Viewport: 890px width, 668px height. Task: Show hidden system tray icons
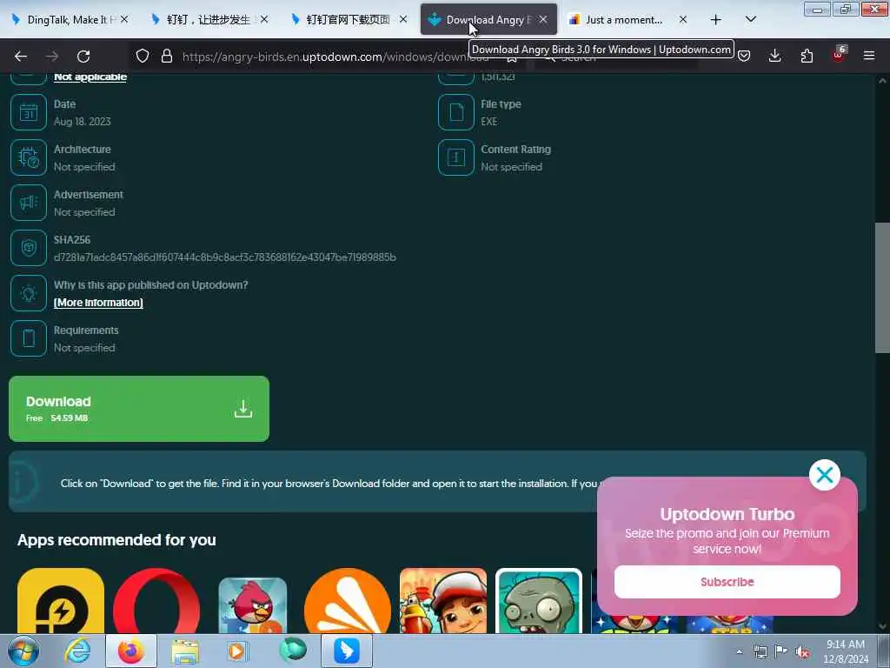pos(739,651)
